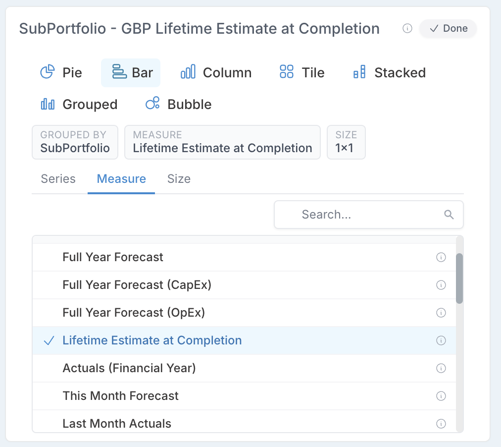501x447 pixels.
Task: Toggle the checked Lifetime Estimate at Completion row
Action: (244, 340)
